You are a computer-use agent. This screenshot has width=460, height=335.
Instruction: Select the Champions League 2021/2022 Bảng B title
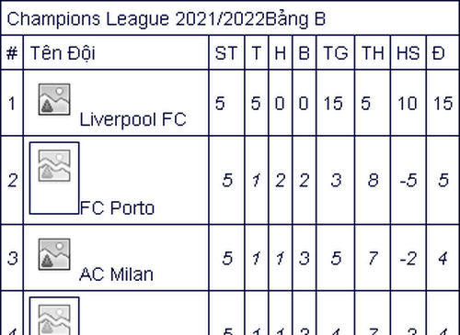(x=166, y=18)
